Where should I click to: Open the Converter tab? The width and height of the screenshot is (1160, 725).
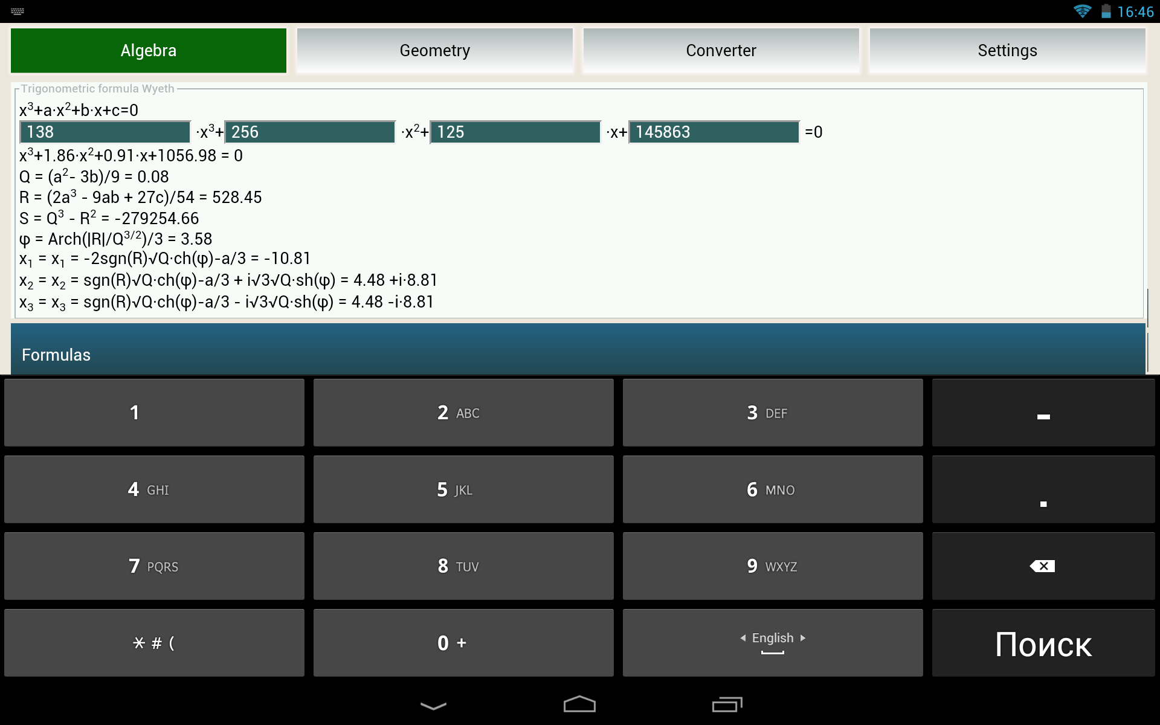(x=721, y=51)
